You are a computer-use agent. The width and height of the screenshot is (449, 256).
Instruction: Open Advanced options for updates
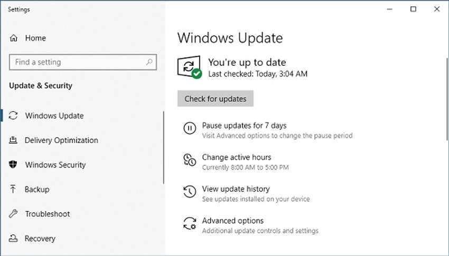pyautogui.click(x=233, y=220)
